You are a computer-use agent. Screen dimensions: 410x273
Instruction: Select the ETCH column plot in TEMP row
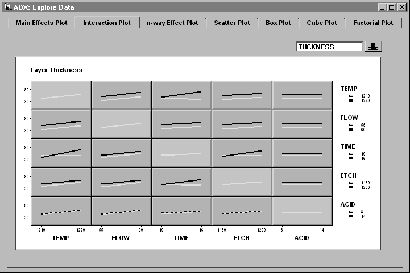(x=242, y=95)
